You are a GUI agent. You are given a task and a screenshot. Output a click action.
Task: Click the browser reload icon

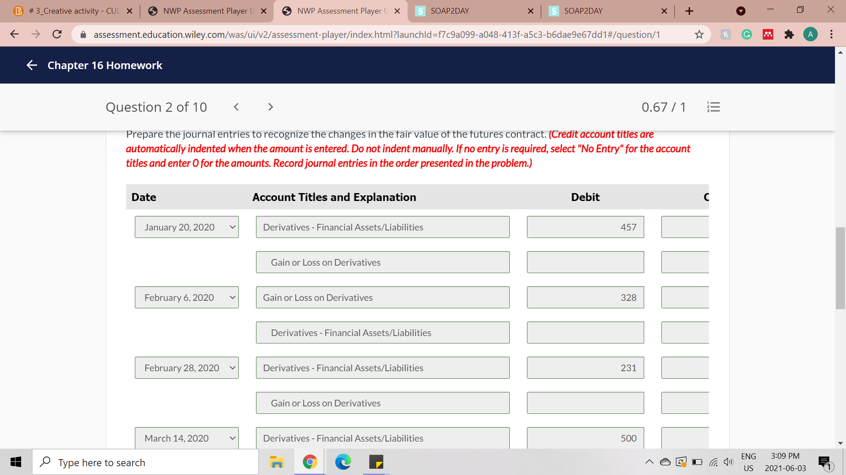[57, 34]
